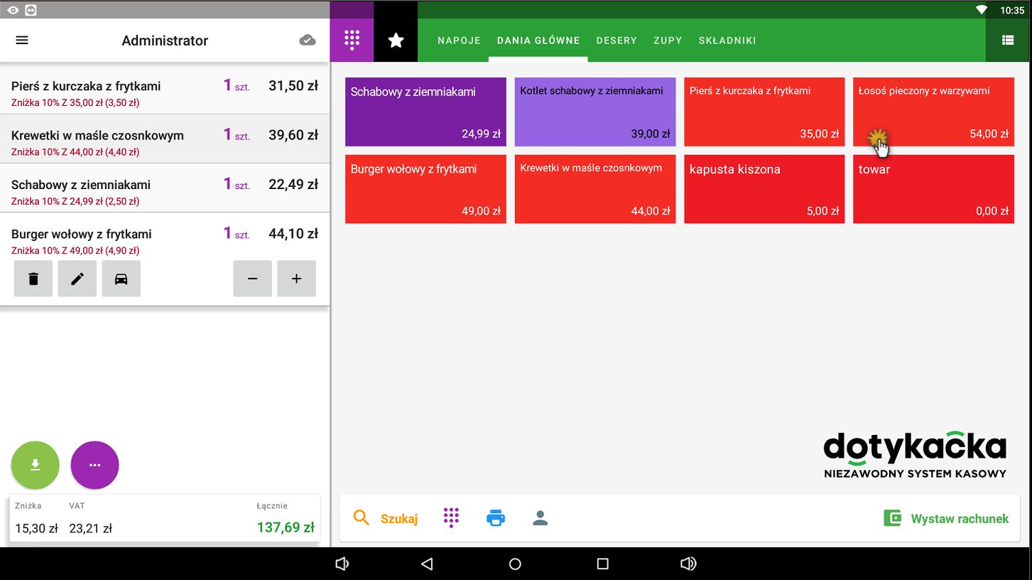
Task: Click Wystaw rachunek to issue the bill
Action: click(946, 518)
